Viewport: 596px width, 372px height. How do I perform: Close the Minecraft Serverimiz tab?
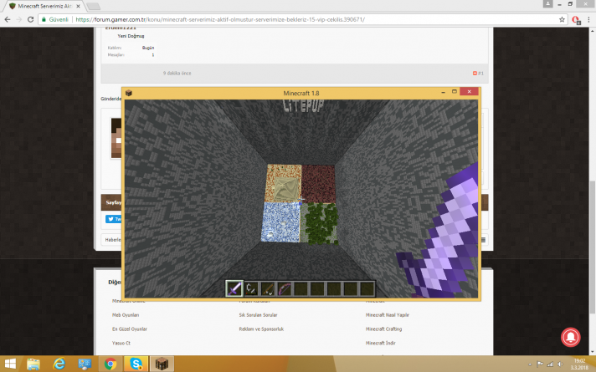[x=78, y=6]
